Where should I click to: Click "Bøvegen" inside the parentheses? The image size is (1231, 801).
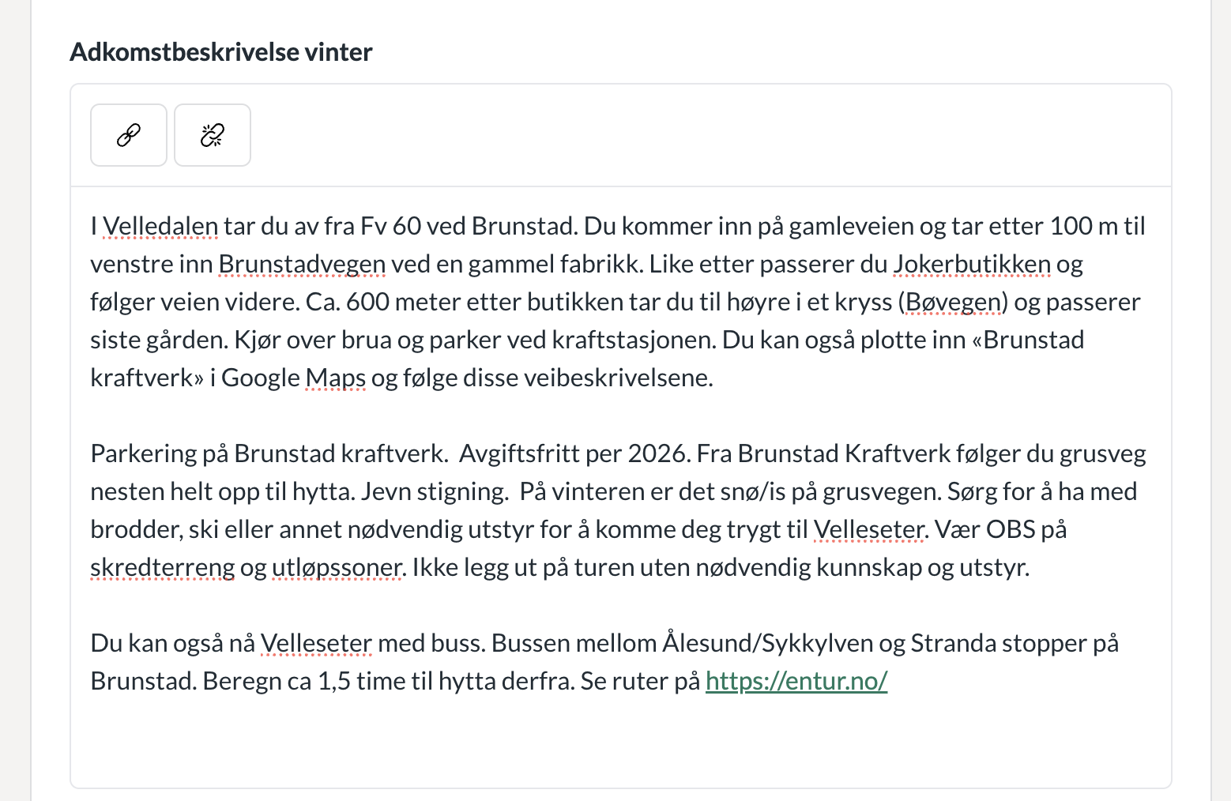click(953, 303)
